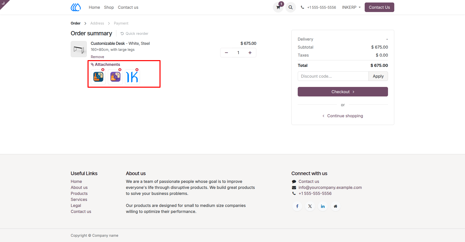The image size is (465, 242).
Task: Apply the discount code
Action: tap(378, 76)
